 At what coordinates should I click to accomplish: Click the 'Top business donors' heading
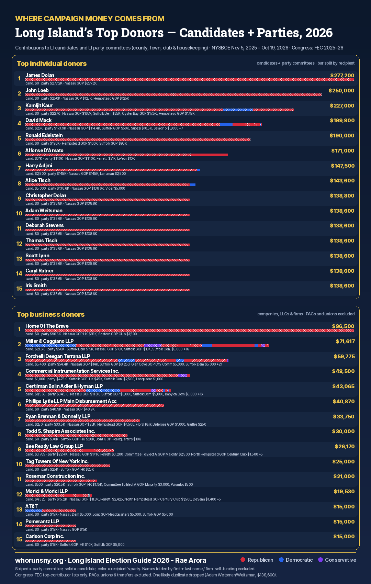(50, 314)
